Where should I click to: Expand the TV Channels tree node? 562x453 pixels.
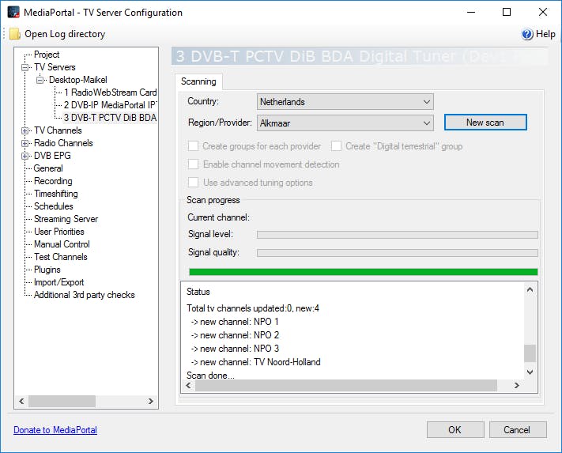(25, 130)
